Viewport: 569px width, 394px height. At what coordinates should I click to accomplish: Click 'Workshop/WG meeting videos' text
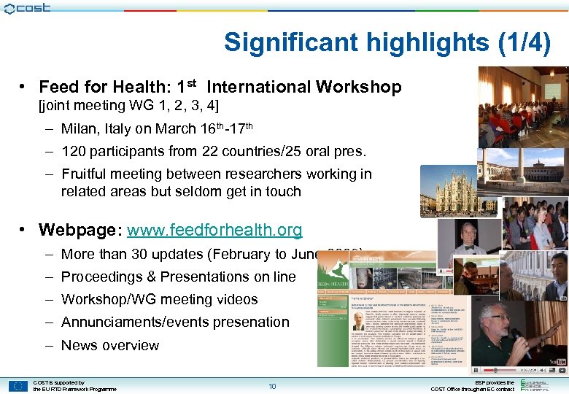159,300
